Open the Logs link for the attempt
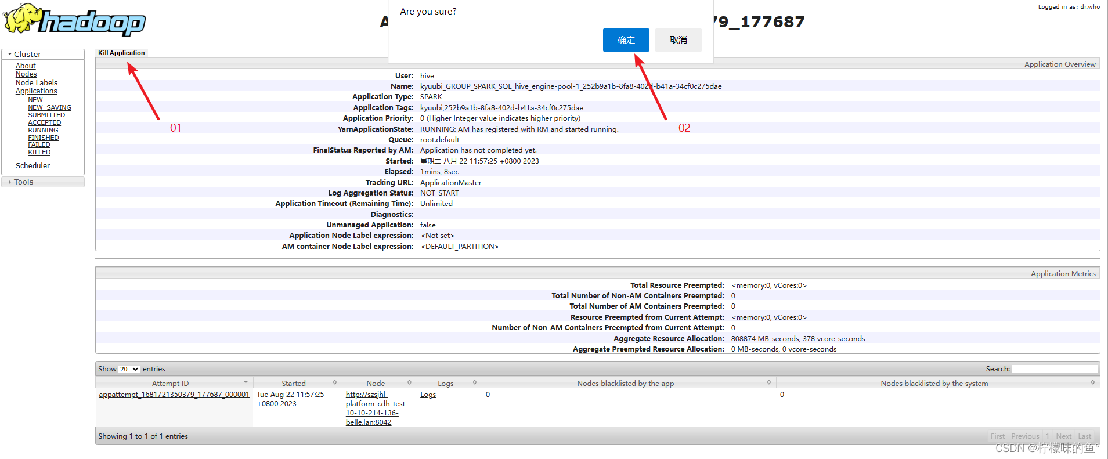Image resolution: width=1108 pixels, height=459 pixels. [428, 395]
